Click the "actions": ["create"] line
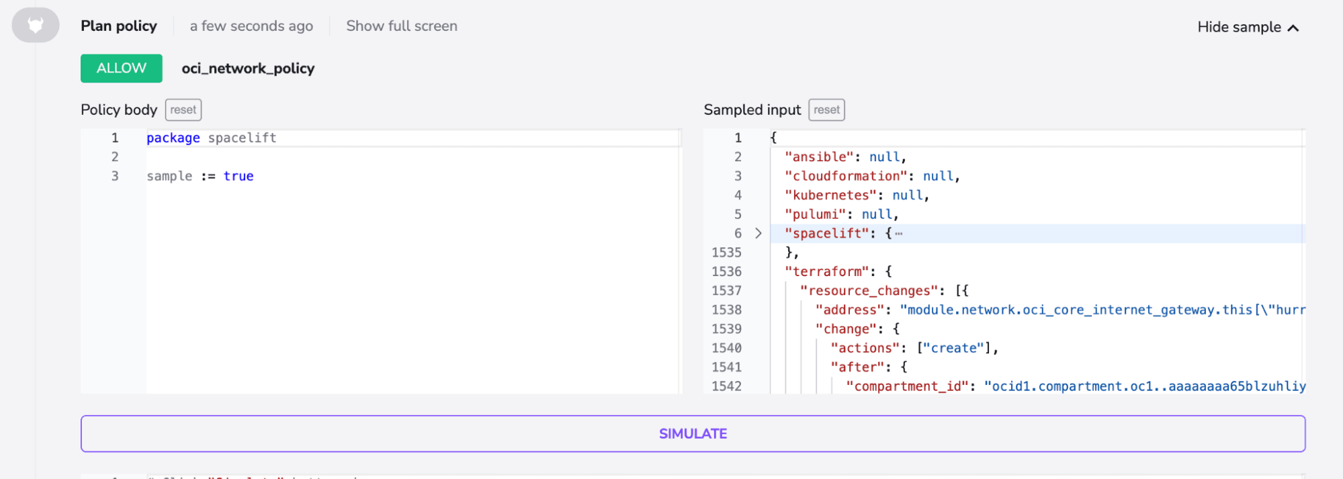Viewport: 1343px width, 479px height. pyautogui.click(x=914, y=348)
